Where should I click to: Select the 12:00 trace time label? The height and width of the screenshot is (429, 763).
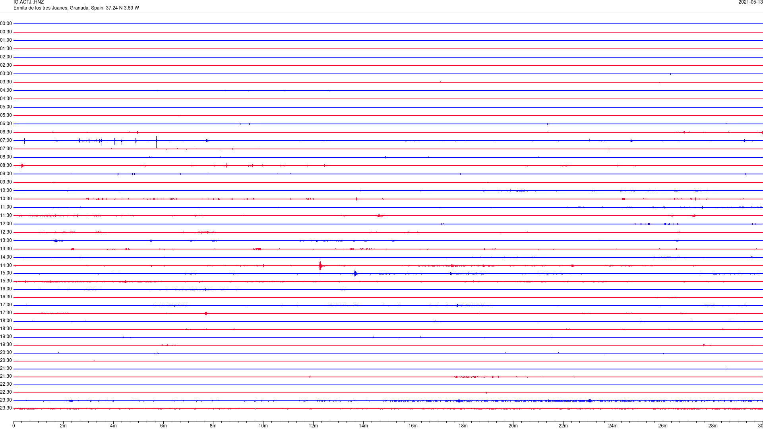6,224
